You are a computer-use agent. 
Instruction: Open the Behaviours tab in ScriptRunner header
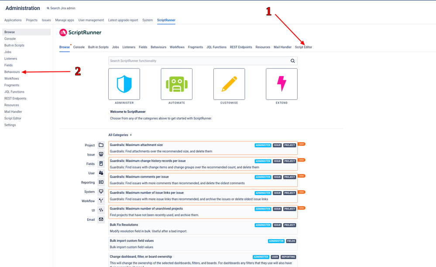pyautogui.click(x=158, y=47)
